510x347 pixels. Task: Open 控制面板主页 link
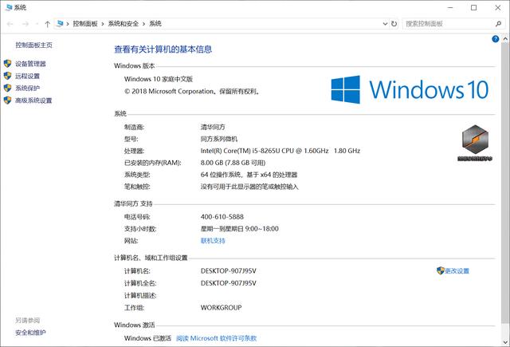(33, 45)
